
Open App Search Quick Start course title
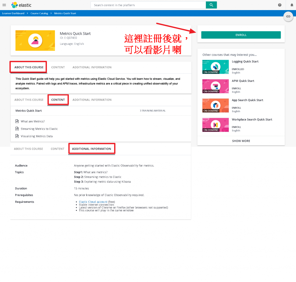point(247,100)
